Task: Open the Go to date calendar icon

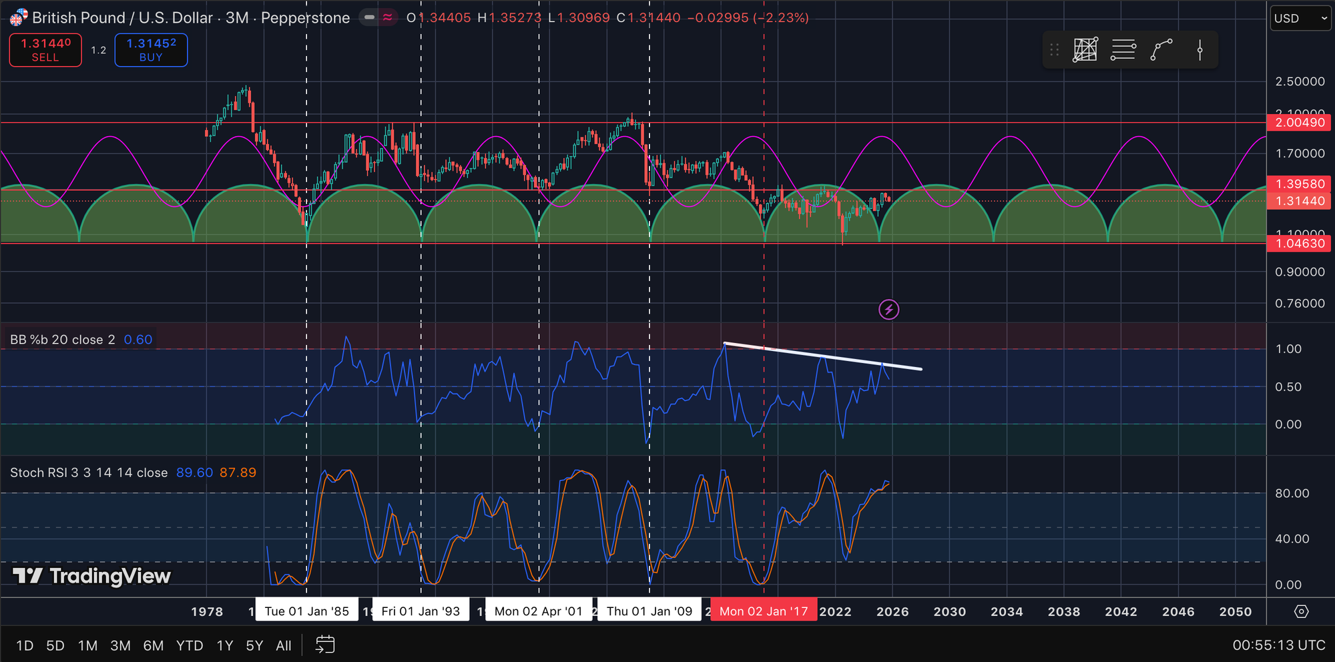Action: coord(325,645)
